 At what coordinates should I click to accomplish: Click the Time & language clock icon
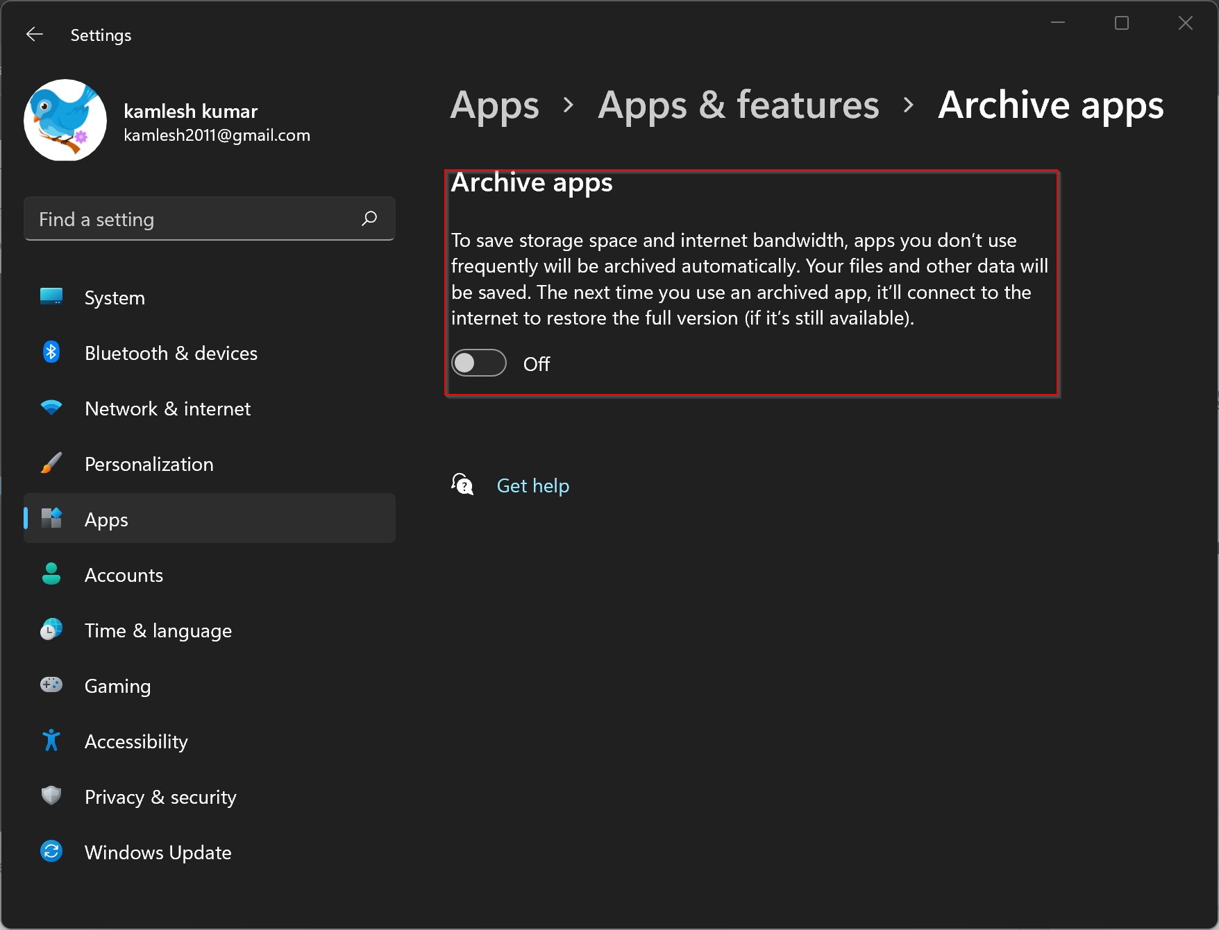coord(51,630)
